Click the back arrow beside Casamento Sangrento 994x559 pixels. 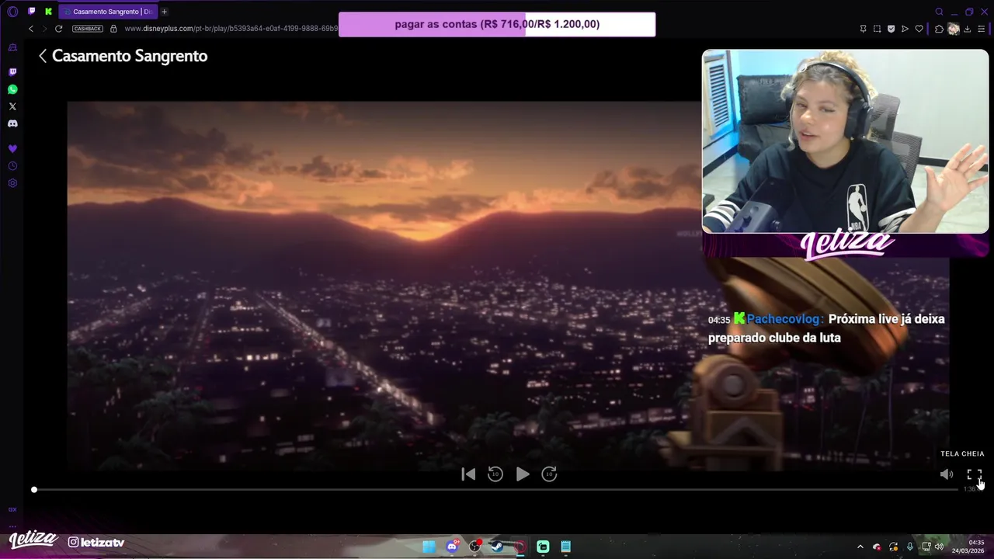click(x=43, y=56)
